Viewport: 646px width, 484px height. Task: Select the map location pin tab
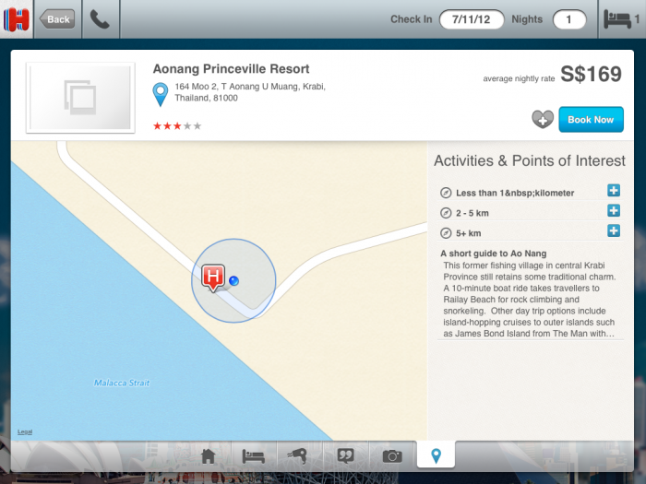coord(437,455)
